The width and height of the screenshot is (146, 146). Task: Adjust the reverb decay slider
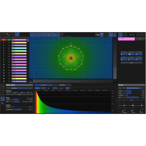[134, 91]
